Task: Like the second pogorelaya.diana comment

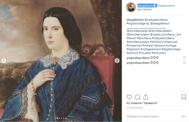Action: coord(184,63)
